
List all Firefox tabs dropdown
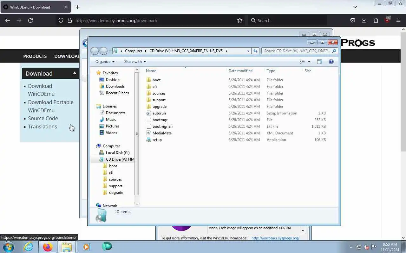pyautogui.click(x=355, y=7)
